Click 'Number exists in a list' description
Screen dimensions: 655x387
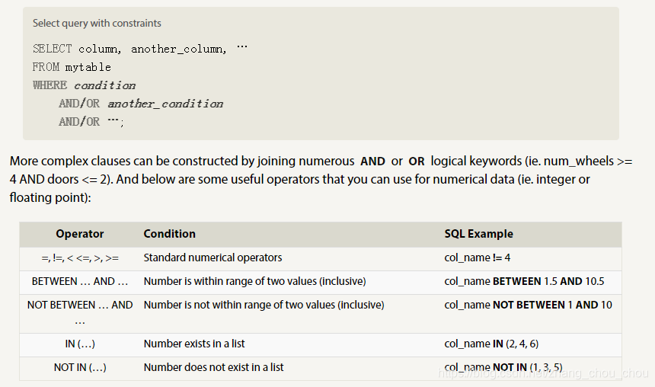point(194,344)
